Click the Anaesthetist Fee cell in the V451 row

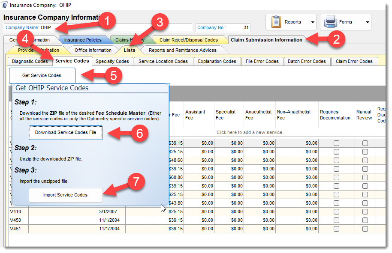click(x=259, y=229)
